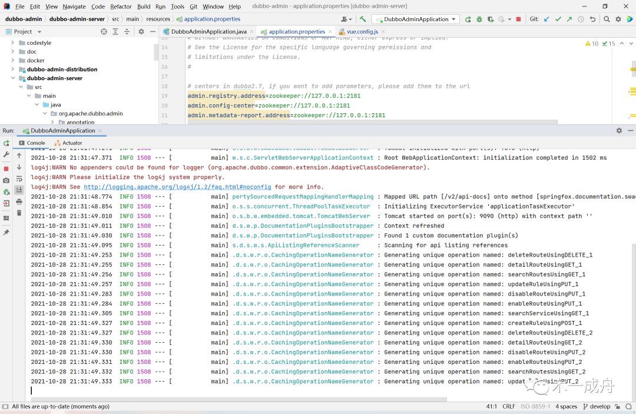Open Search Everywhere magnifier
The width and height of the screenshot is (636, 414).
point(607,19)
